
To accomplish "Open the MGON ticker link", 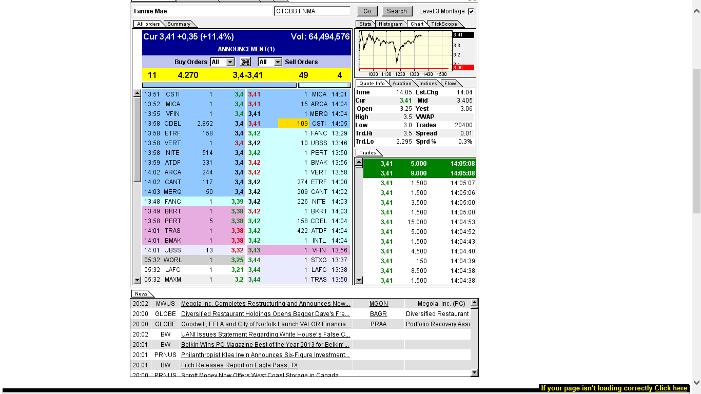I will (x=379, y=304).
